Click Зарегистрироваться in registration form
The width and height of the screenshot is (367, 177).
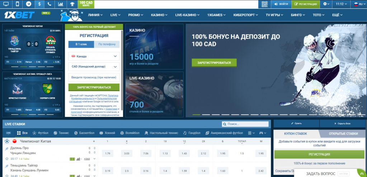[94, 87]
